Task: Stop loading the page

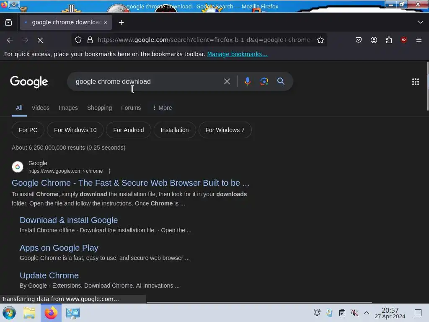Action: point(40,40)
